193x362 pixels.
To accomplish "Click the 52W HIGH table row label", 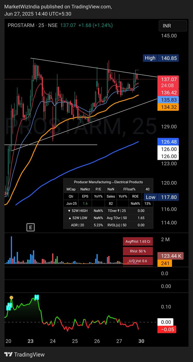I will pos(78,211).
